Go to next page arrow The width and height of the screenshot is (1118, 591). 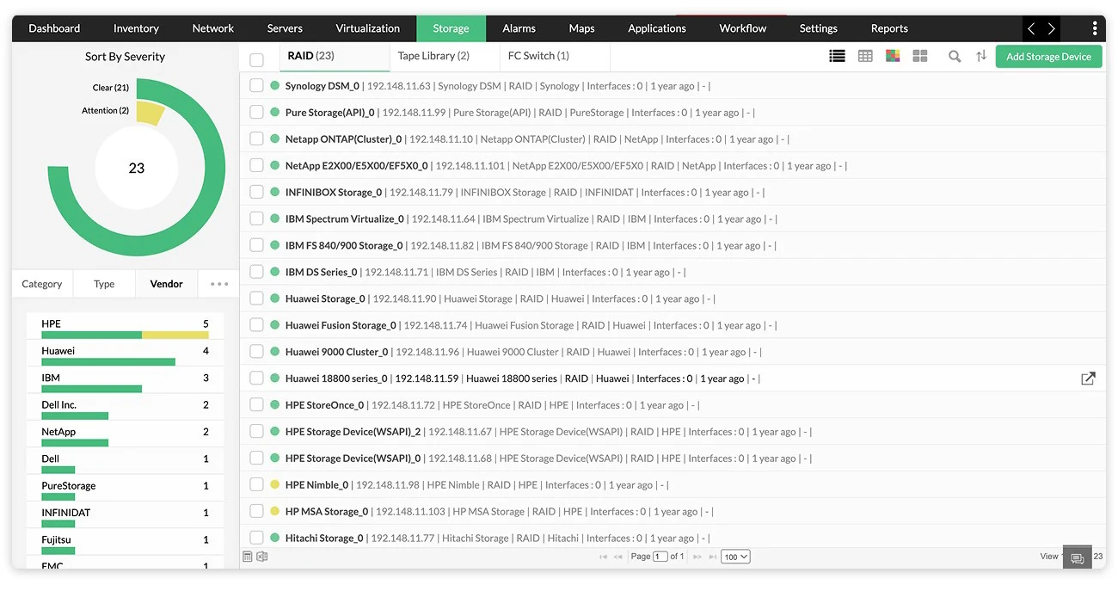tap(697, 557)
